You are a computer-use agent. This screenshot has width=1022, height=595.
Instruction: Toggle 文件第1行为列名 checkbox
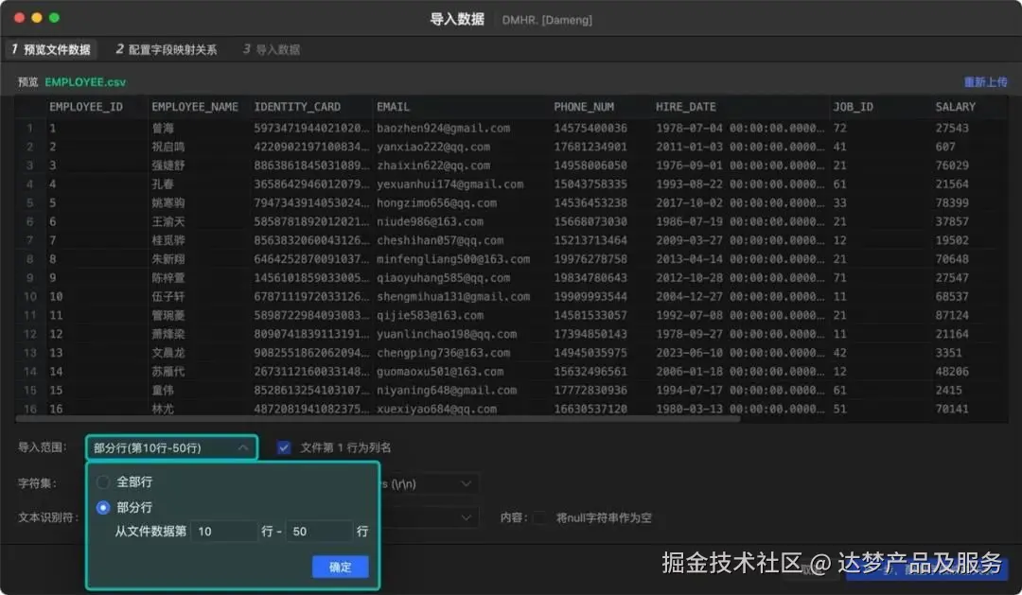(284, 447)
